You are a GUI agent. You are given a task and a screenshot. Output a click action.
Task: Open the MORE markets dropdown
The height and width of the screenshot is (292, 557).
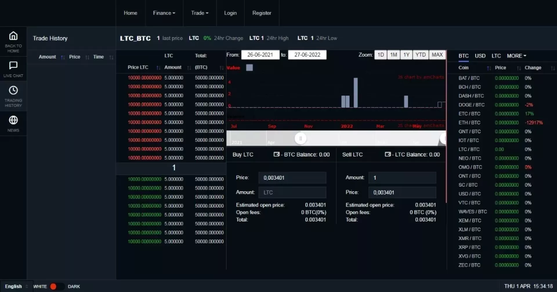tap(516, 56)
